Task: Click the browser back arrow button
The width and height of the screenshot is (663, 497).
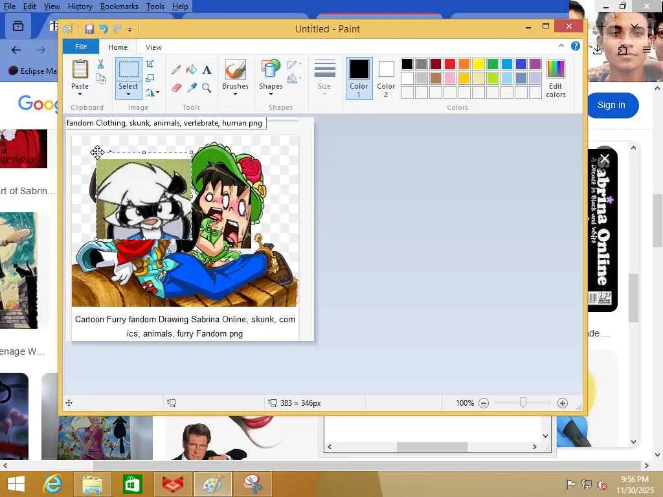Action: coord(16,50)
